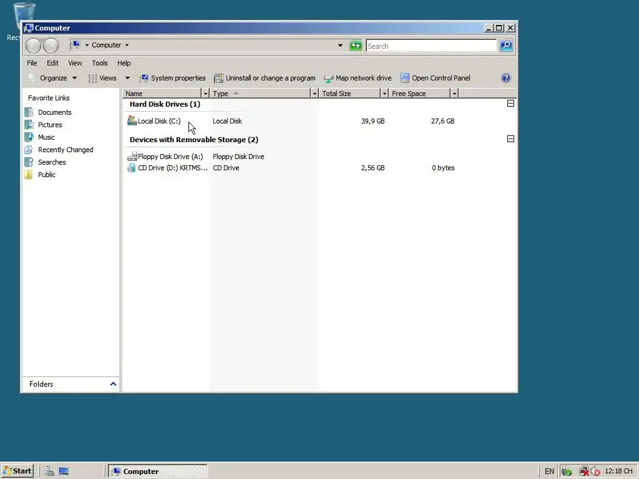The image size is (639, 479).
Task: Click the CD Drive (D:) disc icon
Action: (131, 168)
